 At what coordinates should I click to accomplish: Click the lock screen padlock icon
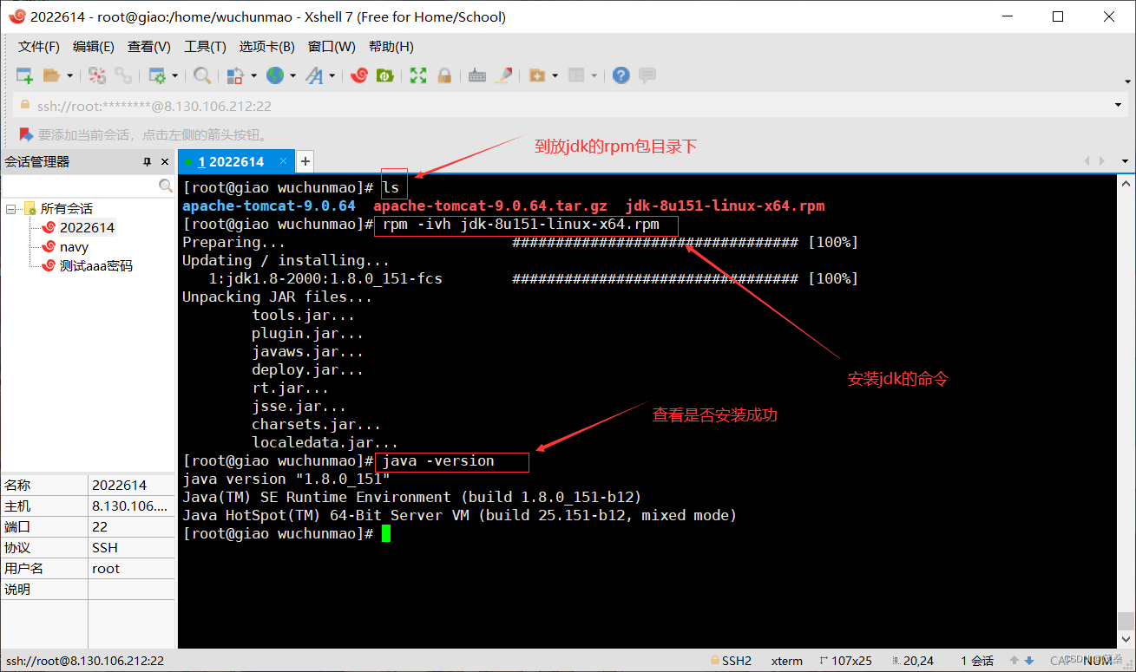click(x=444, y=75)
